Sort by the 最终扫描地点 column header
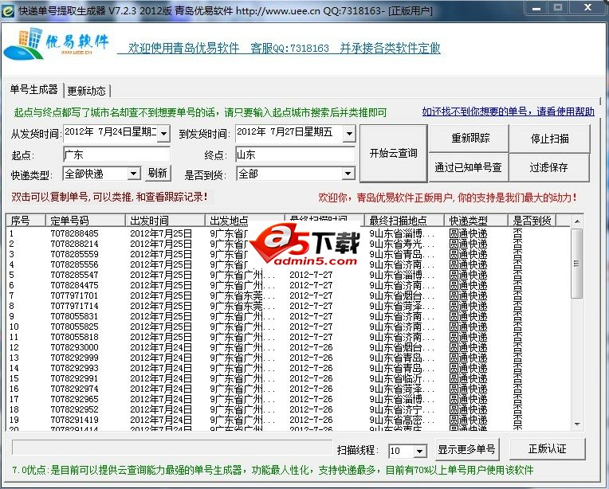 pos(404,221)
